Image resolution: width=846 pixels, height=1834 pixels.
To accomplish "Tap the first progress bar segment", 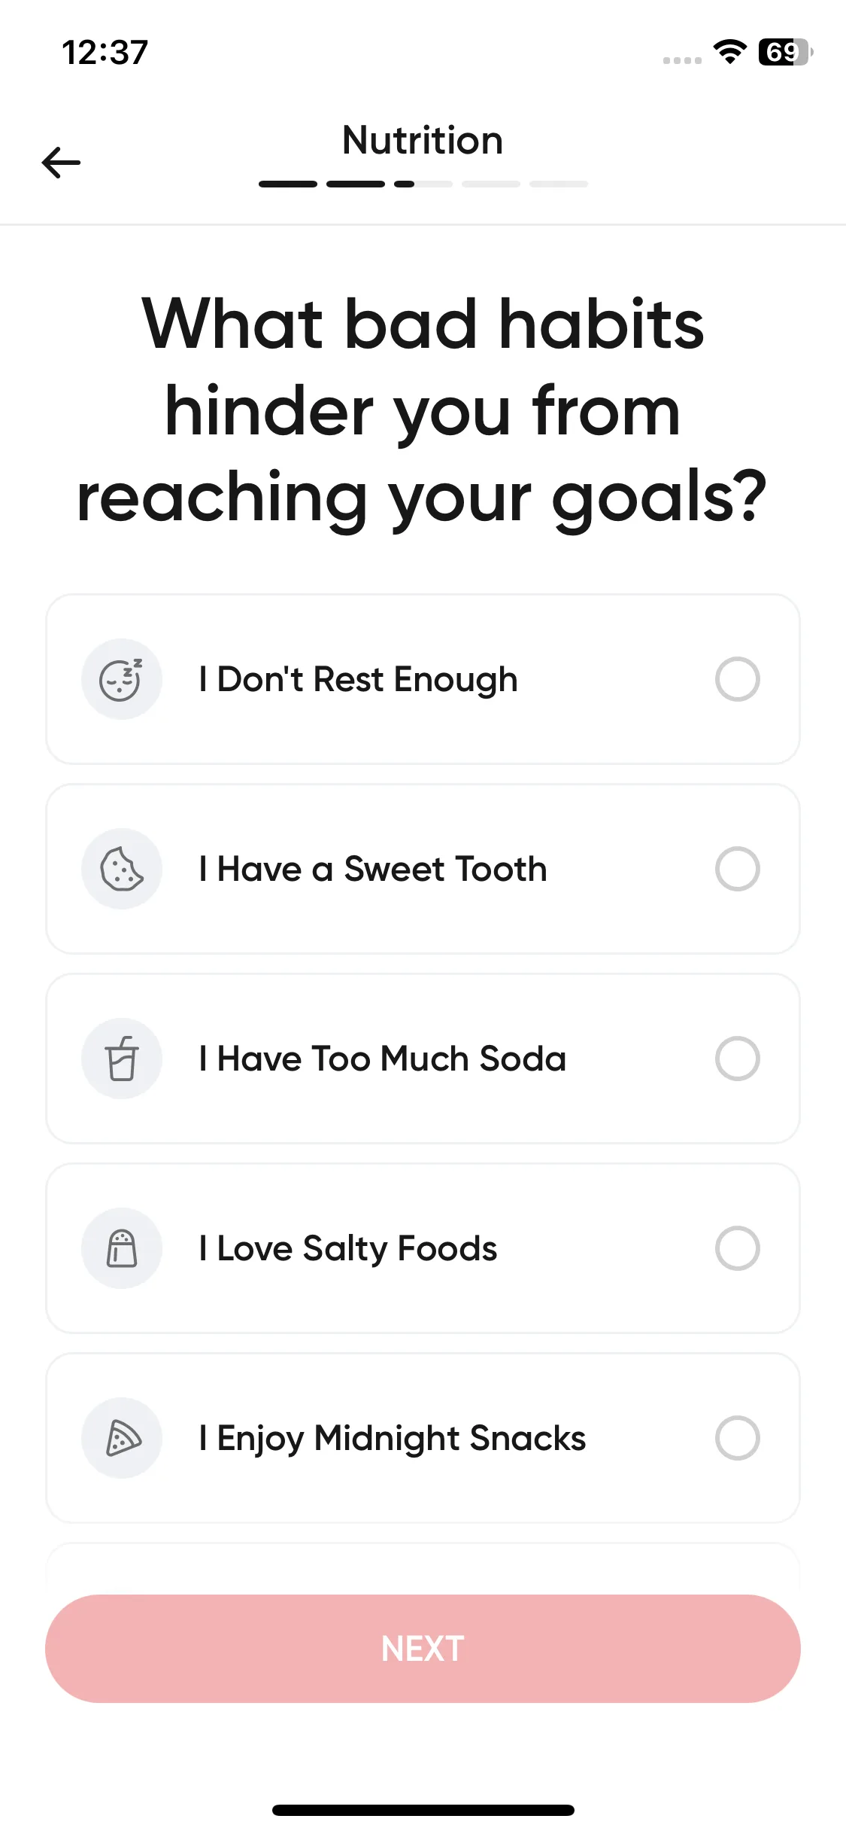I will tap(288, 184).
